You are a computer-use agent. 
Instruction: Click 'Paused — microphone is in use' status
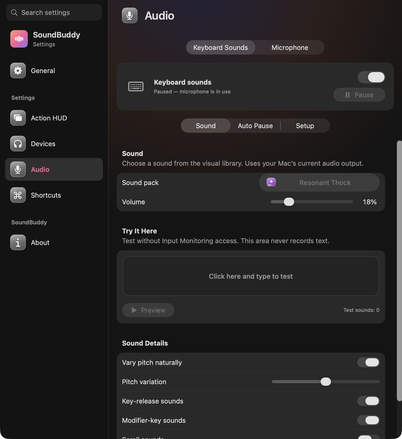tap(192, 92)
